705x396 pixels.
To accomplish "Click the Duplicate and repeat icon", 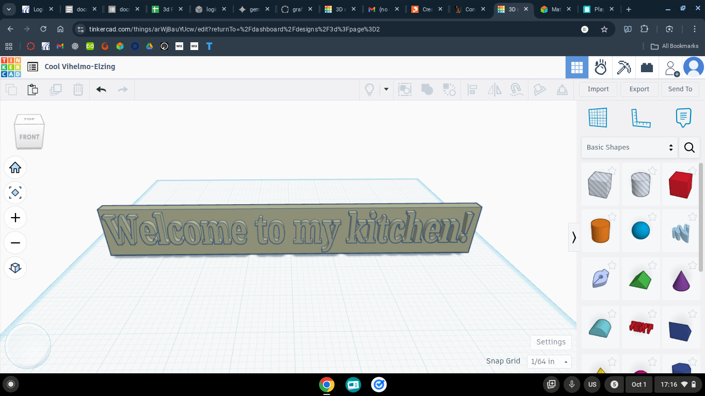I will click(x=56, y=89).
